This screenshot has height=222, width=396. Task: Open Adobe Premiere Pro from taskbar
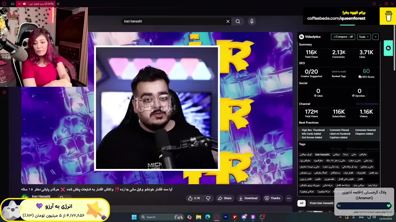[226, 217]
